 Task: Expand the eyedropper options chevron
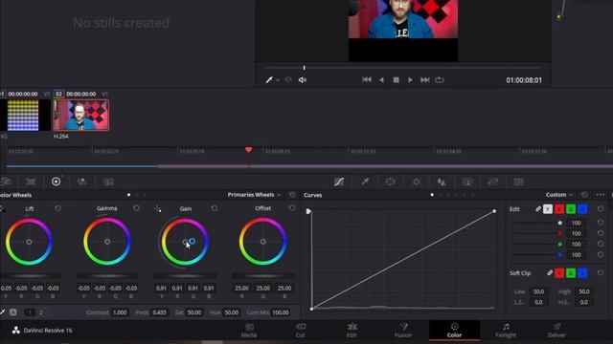[x=278, y=80]
